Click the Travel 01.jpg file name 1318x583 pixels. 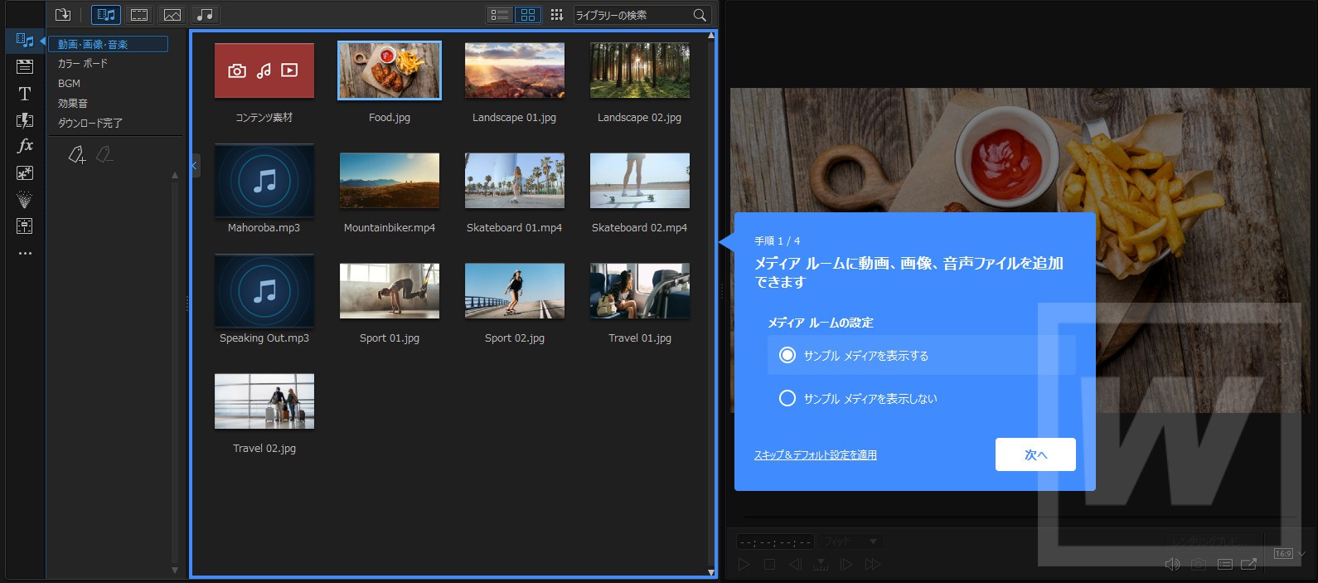pyautogui.click(x=640, y=338)
